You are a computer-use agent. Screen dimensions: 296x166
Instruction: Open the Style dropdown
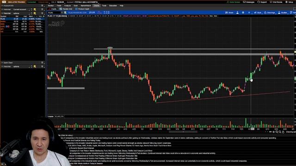(258, 12)
